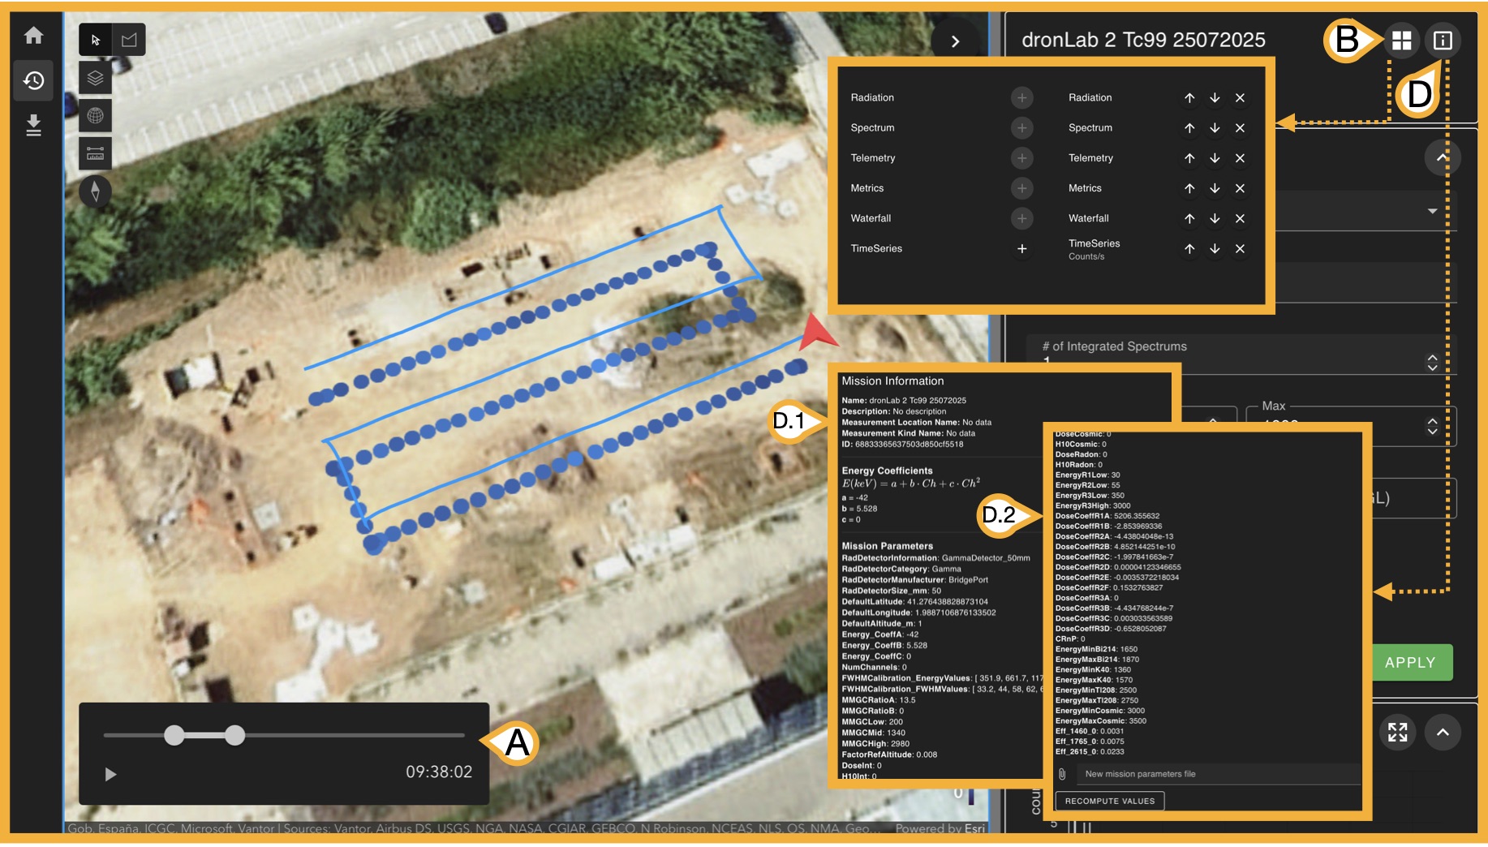
Task: Open the mission history icon in sidebar
Action: (33, 80)
